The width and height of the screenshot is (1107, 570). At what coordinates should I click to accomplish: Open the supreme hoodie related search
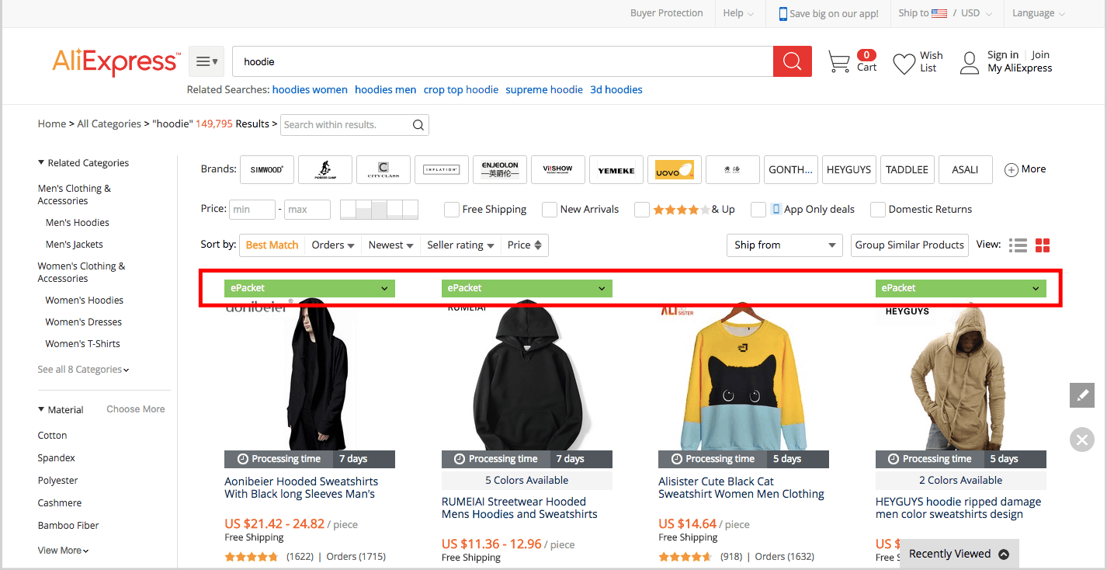544,90
